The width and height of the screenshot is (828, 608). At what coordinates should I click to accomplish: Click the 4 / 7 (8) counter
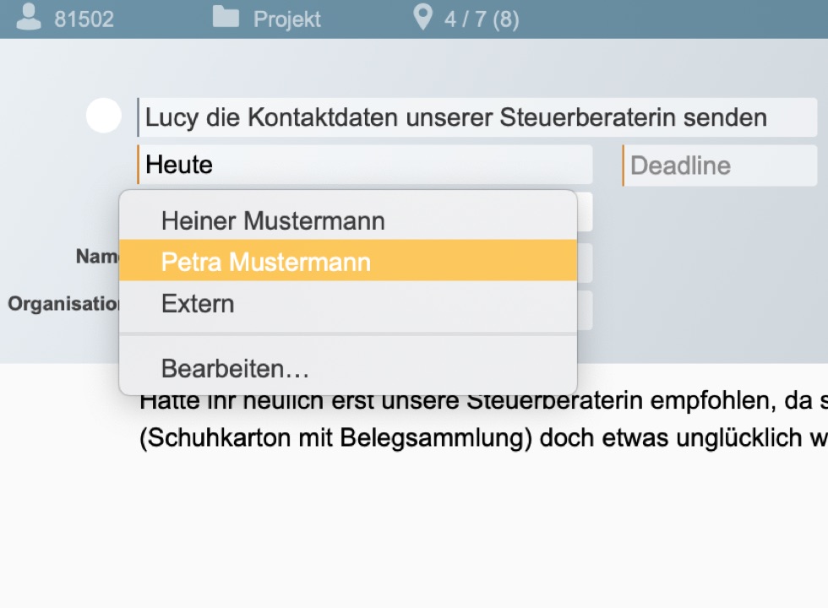pyautogui.click(x=482, y=19)
